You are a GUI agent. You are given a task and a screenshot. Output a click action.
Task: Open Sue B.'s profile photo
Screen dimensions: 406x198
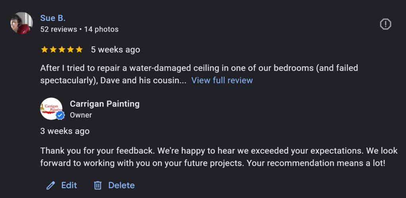[x=21, y=23]
